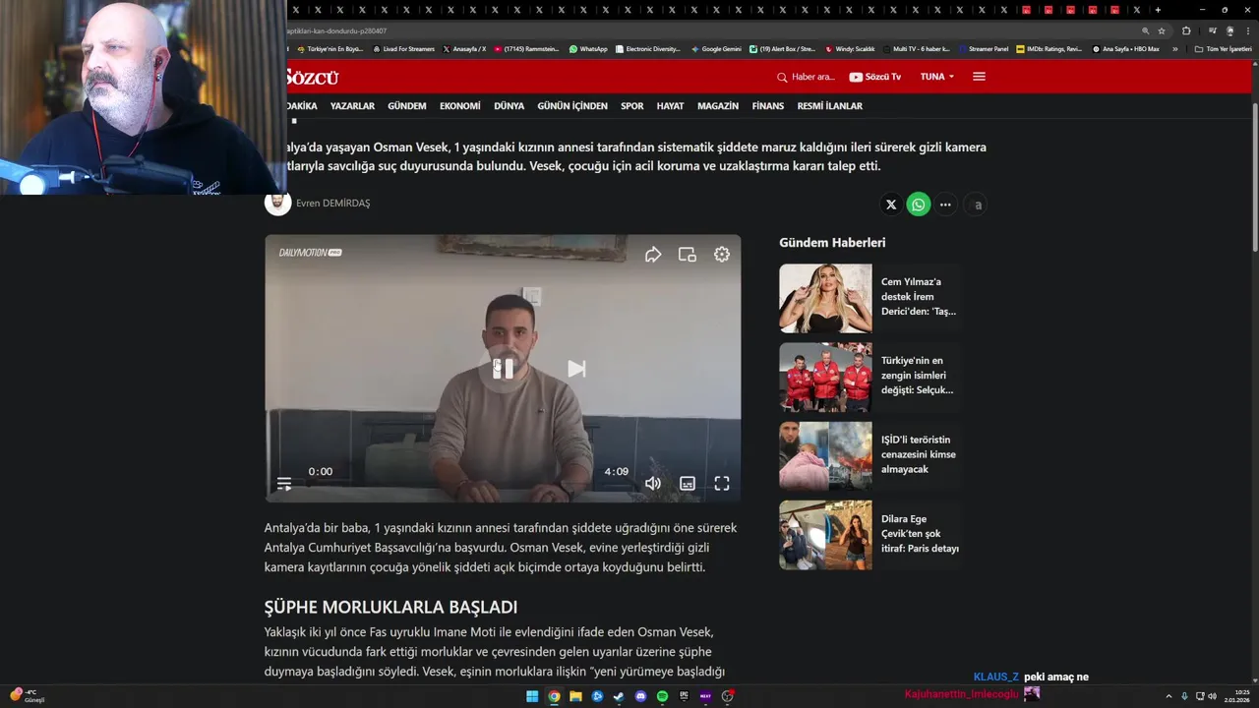Open Sözcü Tv link

874,77
